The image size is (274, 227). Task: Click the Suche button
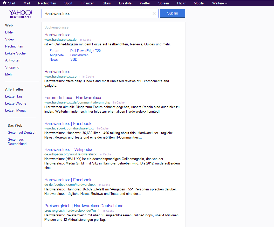173,13
